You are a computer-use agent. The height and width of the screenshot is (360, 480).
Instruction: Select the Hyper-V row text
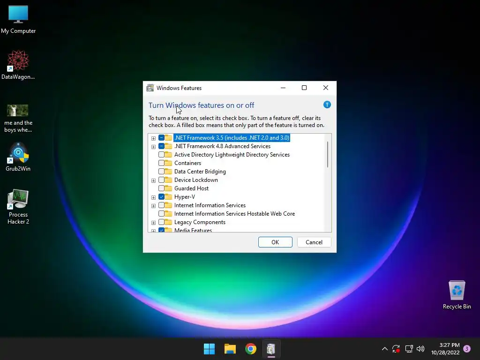point(185,197)
